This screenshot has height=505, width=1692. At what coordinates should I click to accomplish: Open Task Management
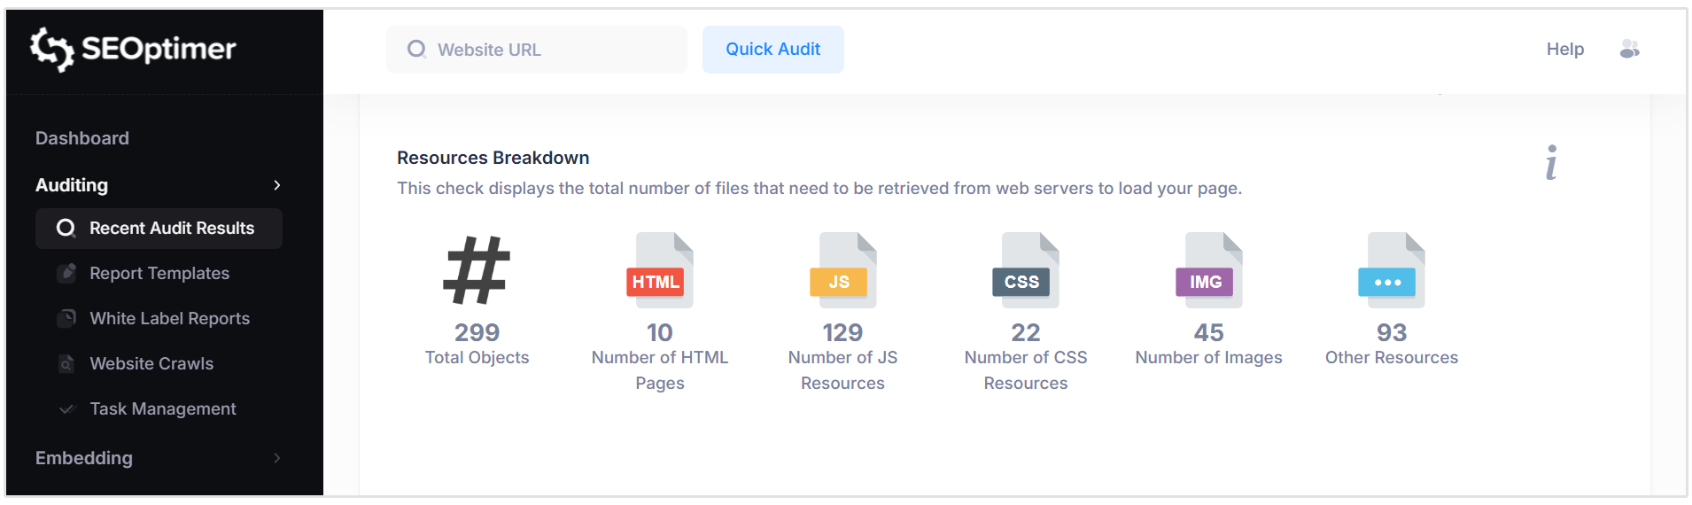(162, 408)
